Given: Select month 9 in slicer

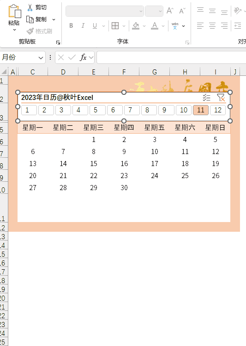Looking at the screenshot, I should pos(166,110).
